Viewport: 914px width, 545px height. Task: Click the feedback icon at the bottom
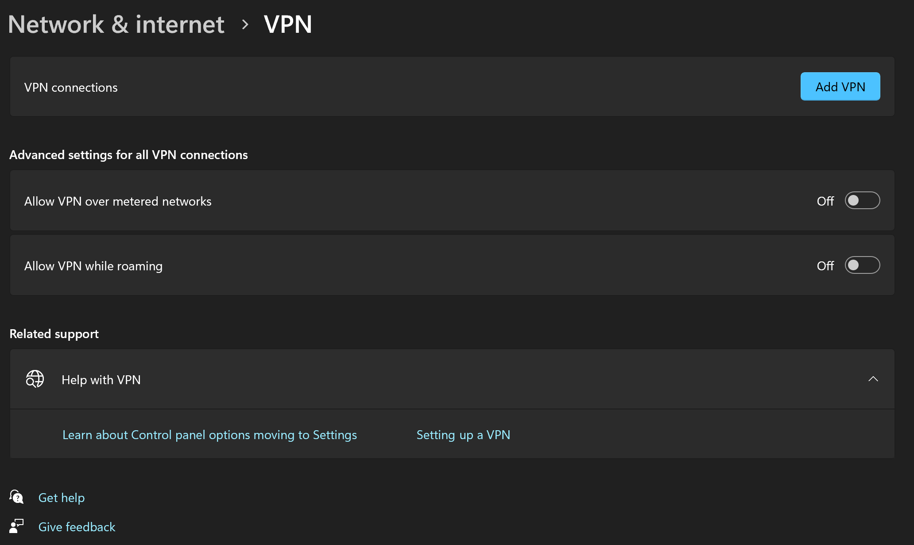point(16,526)
